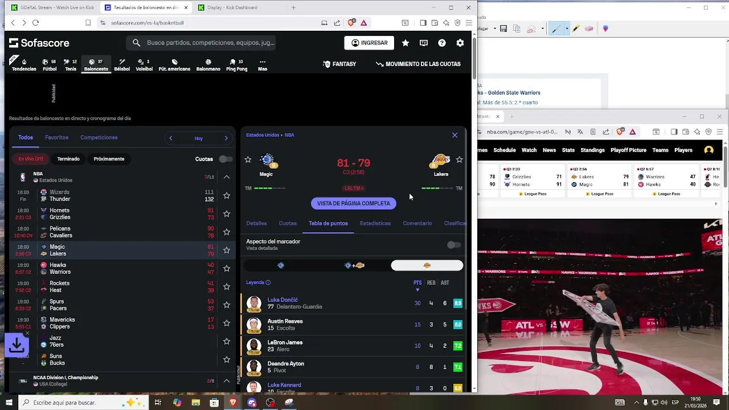Screen dimensions: 729x410
Task: Switch to the Detalles tab
Action: [x=256, y=223]
